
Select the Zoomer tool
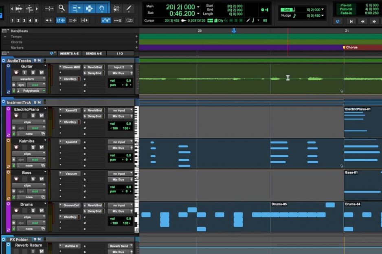(61, 8)
